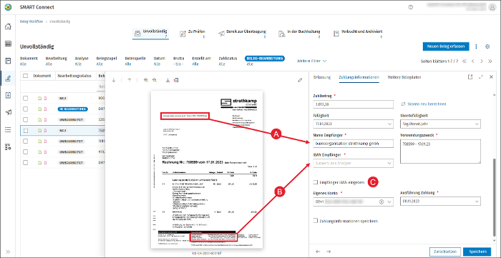The image size is (501, 258).
Task: Open the Weitere Belegdaten tab
Action: [x=404, y=77]
